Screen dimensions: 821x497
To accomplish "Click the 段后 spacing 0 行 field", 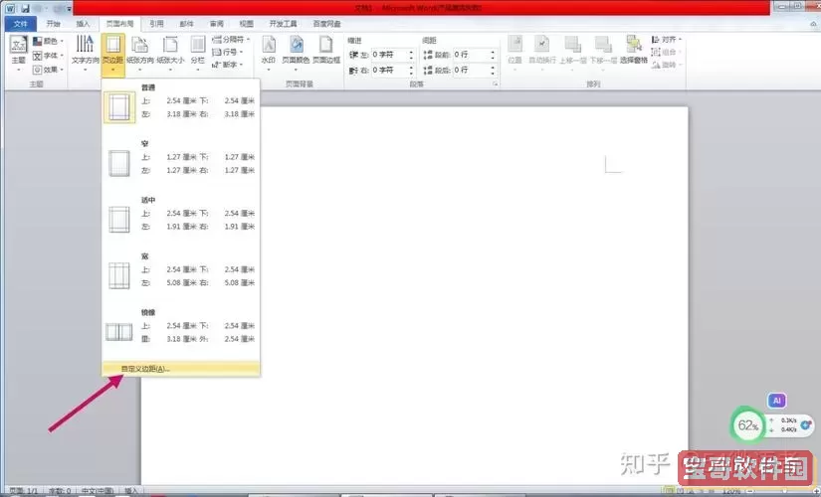I will click(471, 70).
